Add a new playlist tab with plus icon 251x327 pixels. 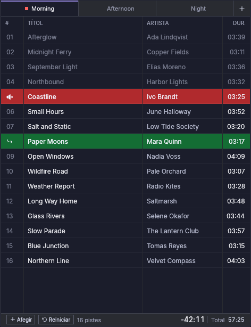[x=242, y=9]
